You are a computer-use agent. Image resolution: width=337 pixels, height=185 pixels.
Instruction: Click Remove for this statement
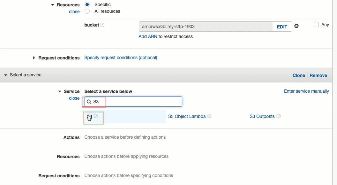pyautogui.click(x=318, y=75)
